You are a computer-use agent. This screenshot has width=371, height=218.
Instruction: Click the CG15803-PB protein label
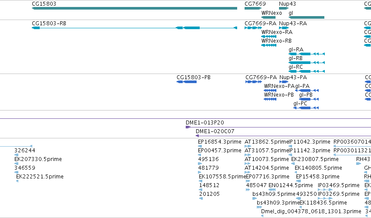tap(193, 77)
